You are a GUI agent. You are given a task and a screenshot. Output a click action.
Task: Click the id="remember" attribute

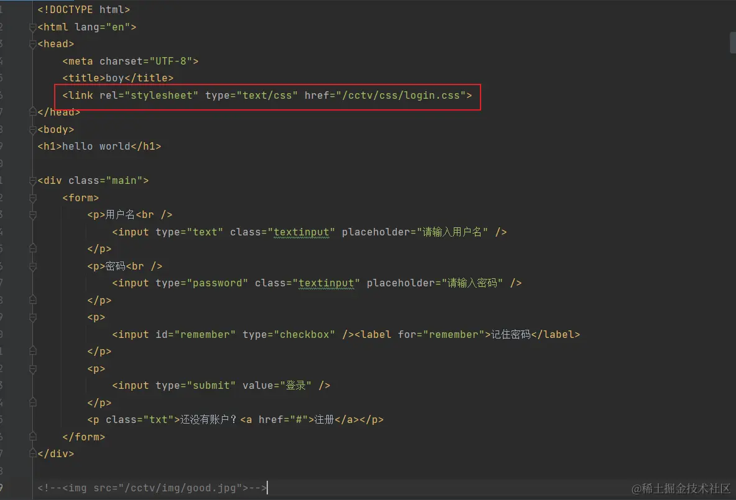(x=195, y=334)
